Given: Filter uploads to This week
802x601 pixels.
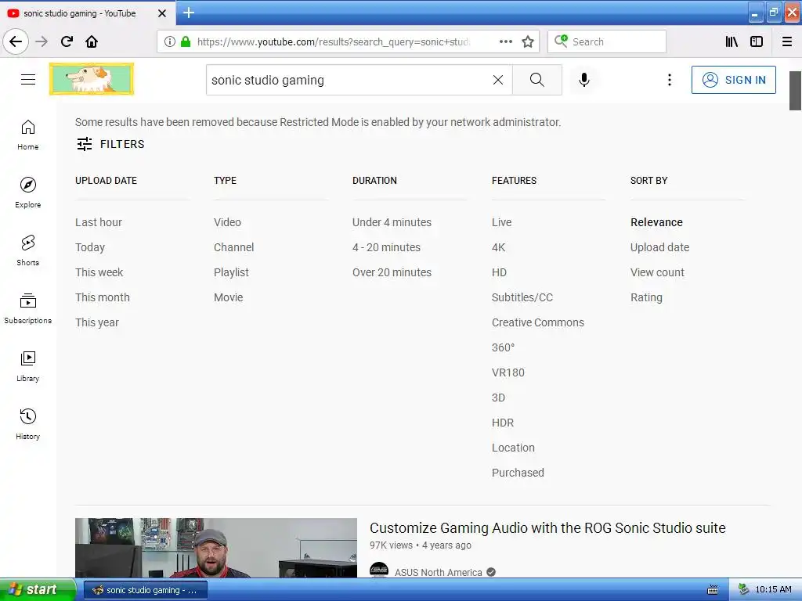Looking at the screenshot, I should [99, 272].
